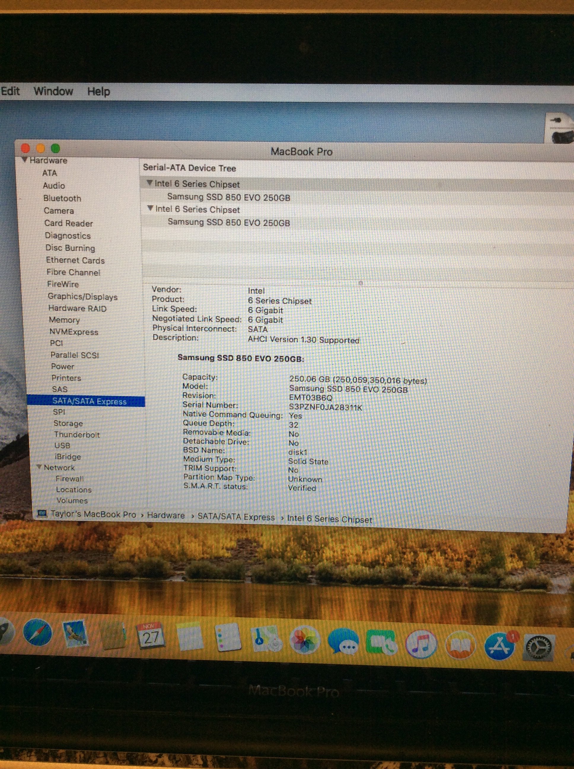This screenshot has height=769, width=574.
Task: Select Camera in the sidebar
Action: click(59, 211)
